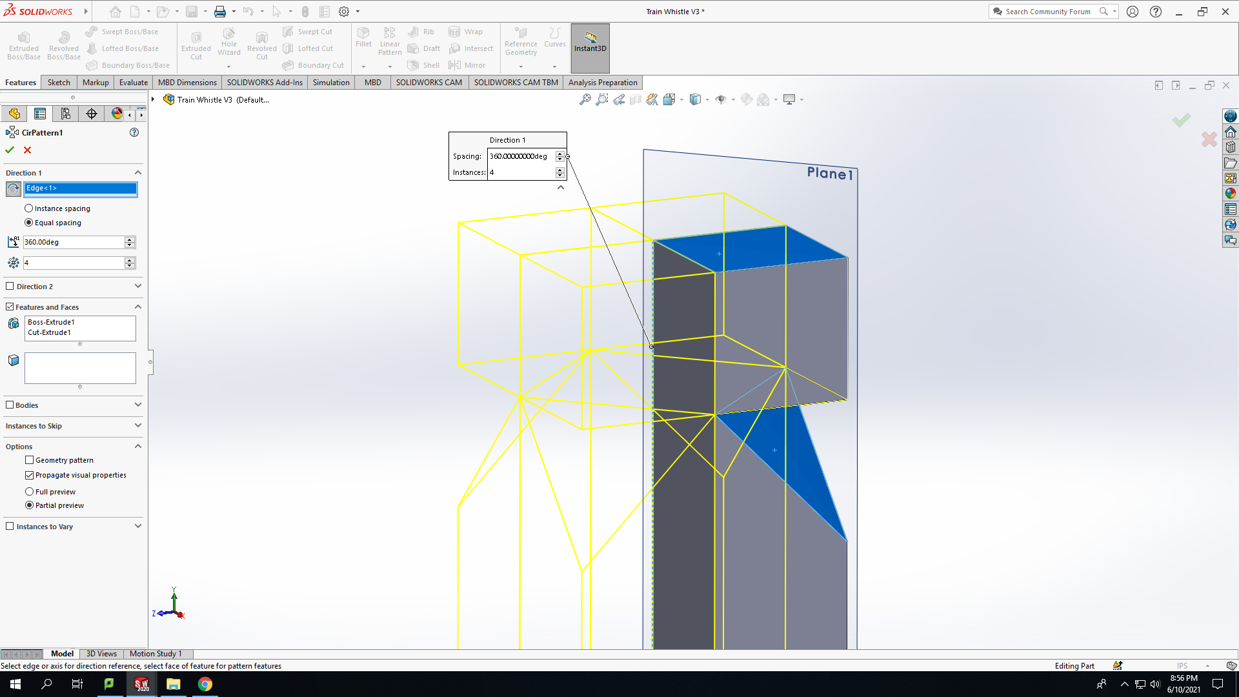Choose the Full preview radio option
1239x697 pixels.
(x=29, y=492)
